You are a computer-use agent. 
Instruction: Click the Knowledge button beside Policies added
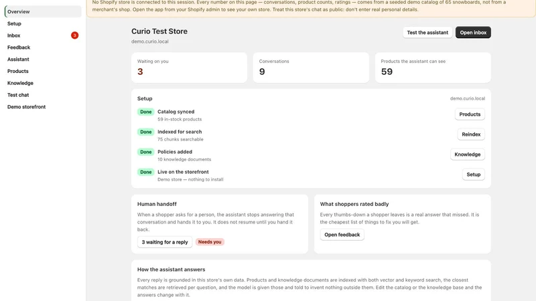click(467, 155)
